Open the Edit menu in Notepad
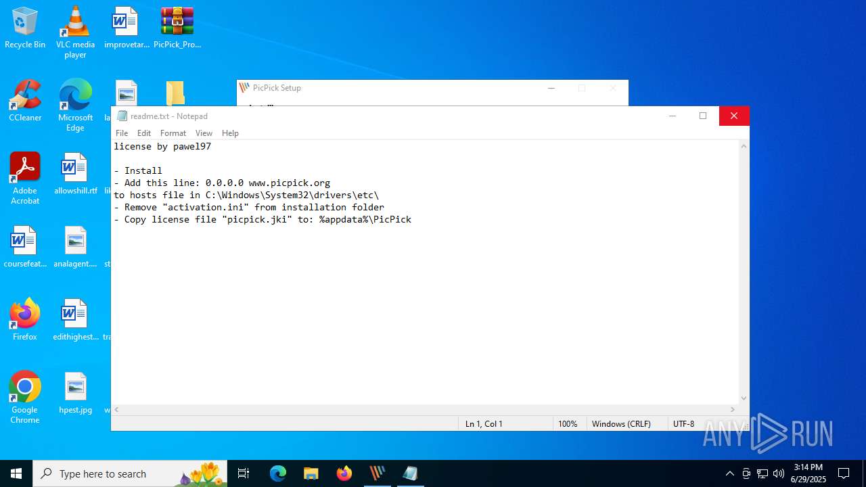This screenshot has height=487, width=866. click(144, 133)
